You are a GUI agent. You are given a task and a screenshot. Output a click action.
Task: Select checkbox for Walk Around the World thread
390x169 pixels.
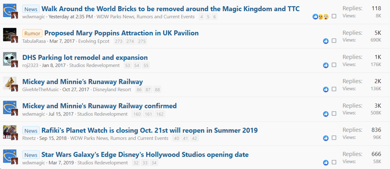[334, 16]
